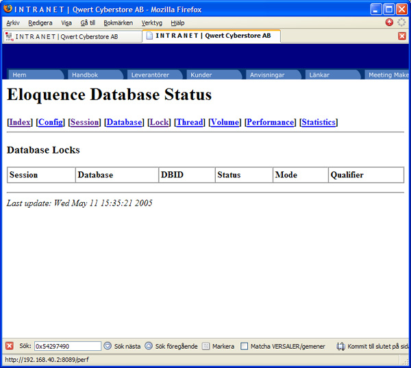Maximize the Firefox window
This screenshot has width=411, height=368.
389,10
